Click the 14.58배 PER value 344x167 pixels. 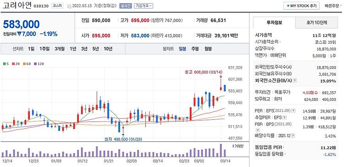310,111
